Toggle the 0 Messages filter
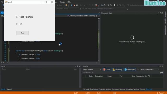 coord(130,69)
